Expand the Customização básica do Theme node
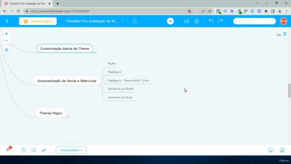The image size is (291, 164). pos(95,53)
